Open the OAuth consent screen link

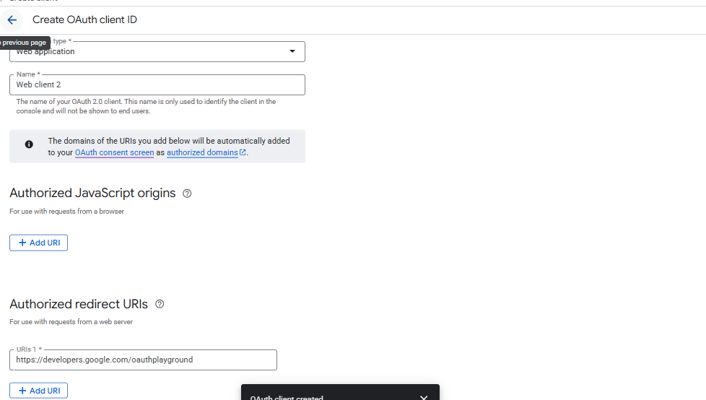[x=114, y=153]
